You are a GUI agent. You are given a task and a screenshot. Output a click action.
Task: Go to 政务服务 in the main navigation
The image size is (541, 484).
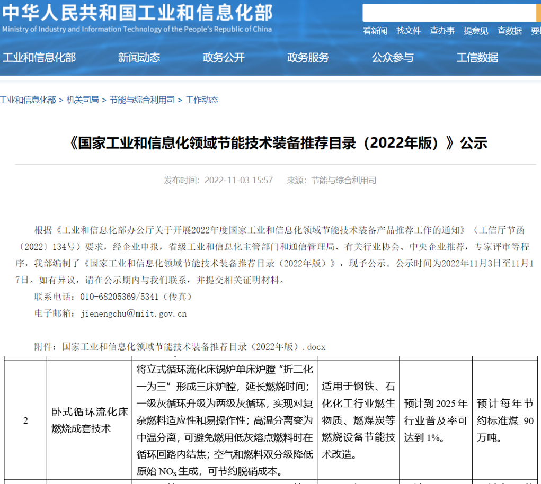[x=308, y=57]
